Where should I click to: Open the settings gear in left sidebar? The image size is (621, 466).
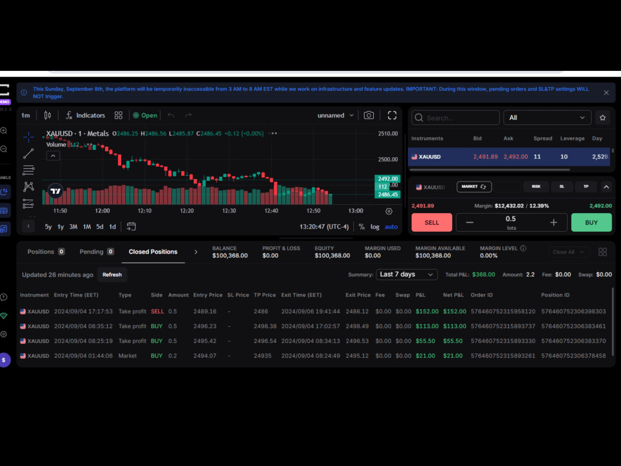pyautogui.click(x=4, y=334)
